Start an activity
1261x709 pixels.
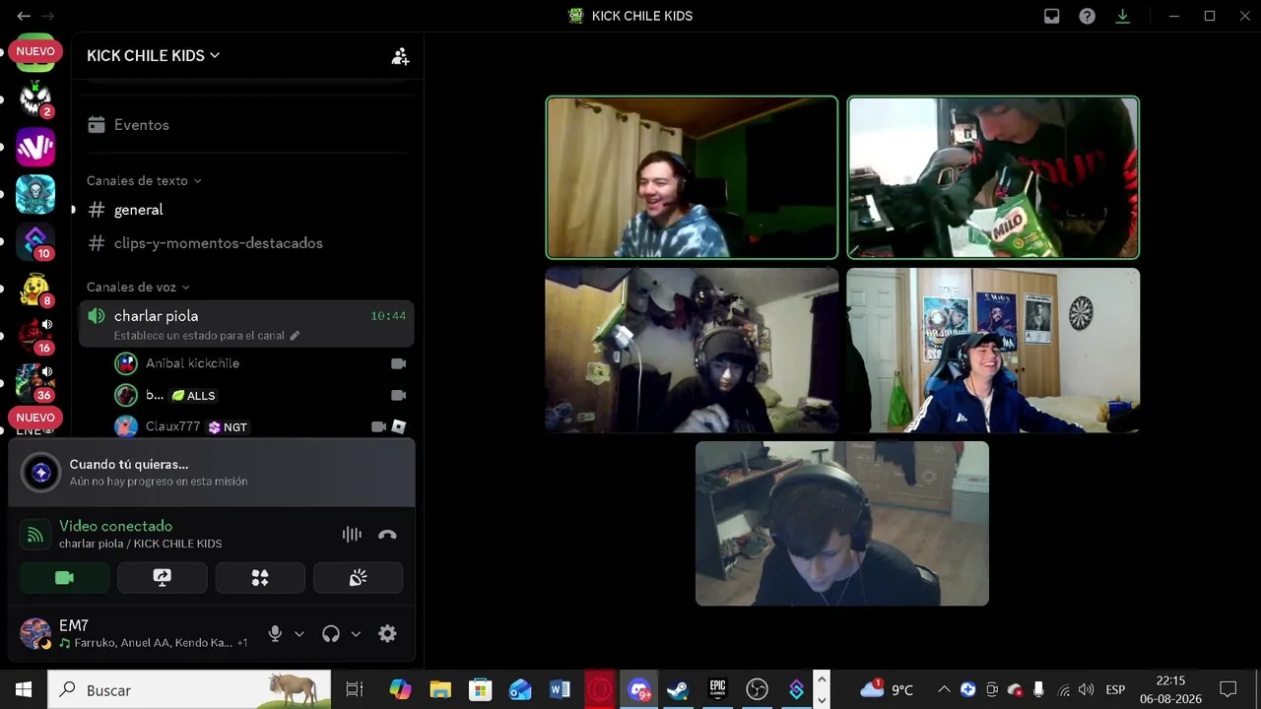(260, 578)
